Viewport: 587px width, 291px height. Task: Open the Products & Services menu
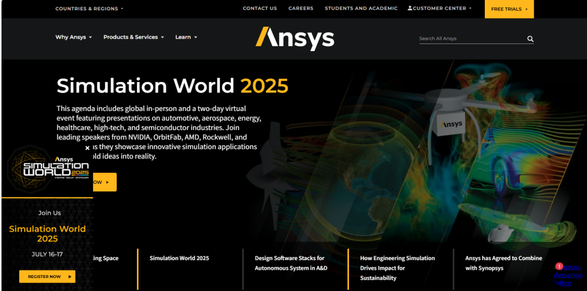[134, 37]
